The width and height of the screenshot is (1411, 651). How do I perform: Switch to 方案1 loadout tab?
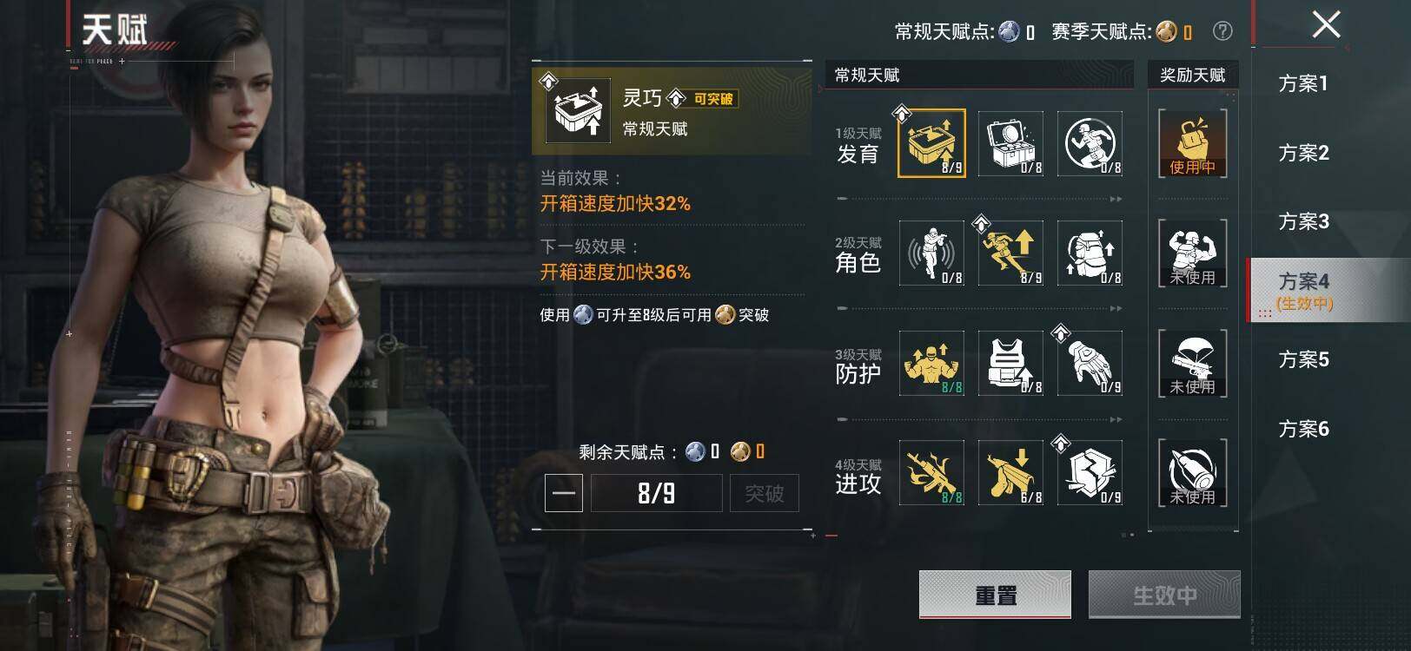[x=1303, y=83]
